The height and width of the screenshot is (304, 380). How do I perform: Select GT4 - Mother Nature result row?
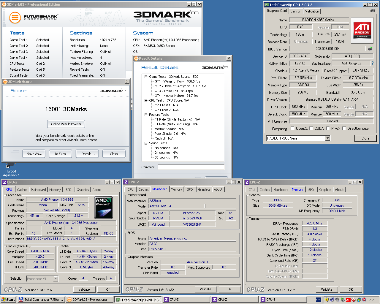[x=176, y=96]
